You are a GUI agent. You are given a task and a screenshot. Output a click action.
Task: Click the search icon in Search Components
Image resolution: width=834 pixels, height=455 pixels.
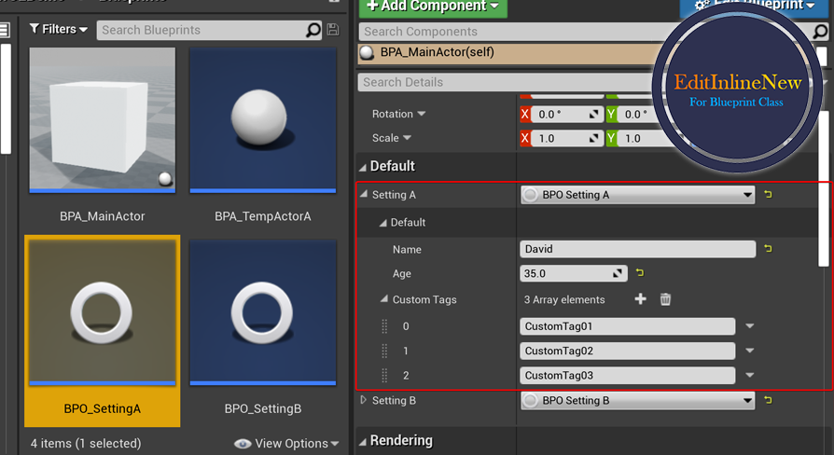tap(821, 32)
